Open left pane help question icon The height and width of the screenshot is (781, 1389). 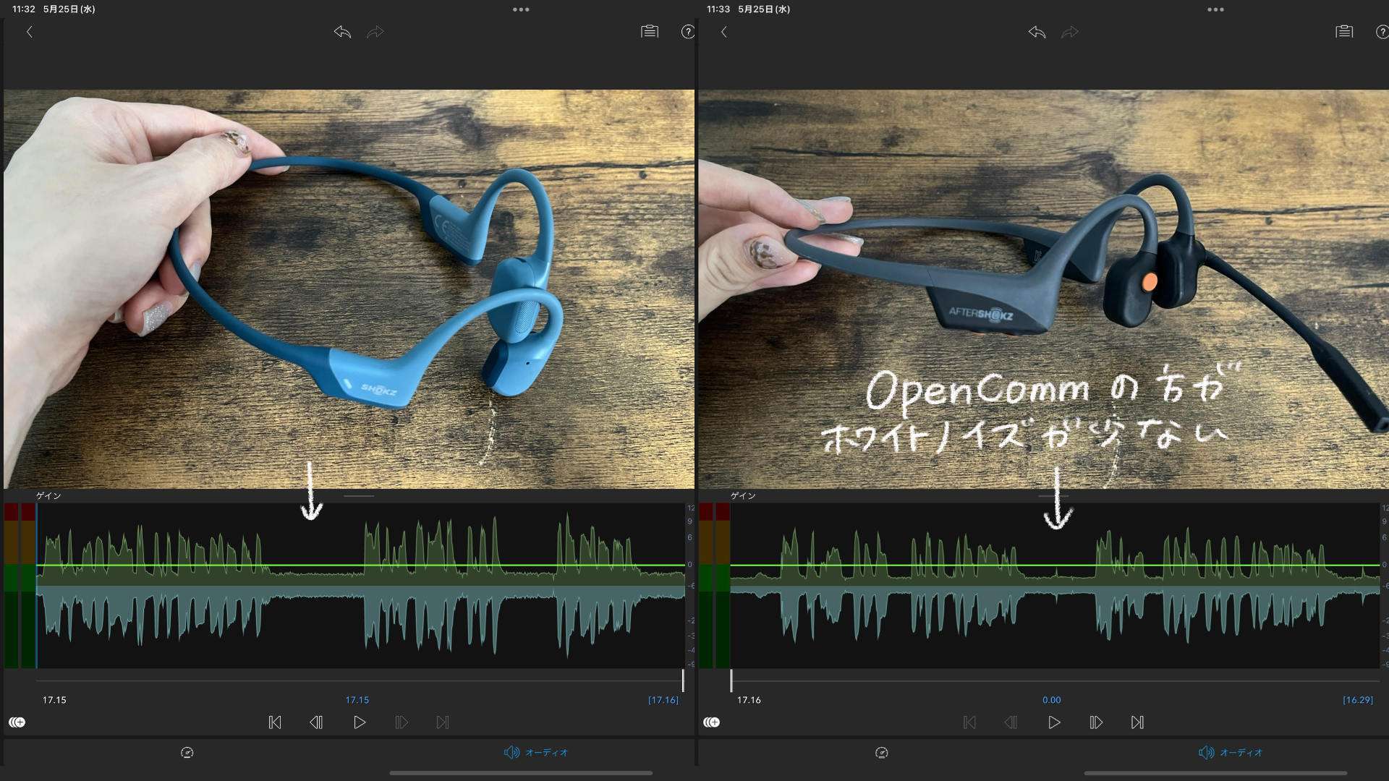687,32
